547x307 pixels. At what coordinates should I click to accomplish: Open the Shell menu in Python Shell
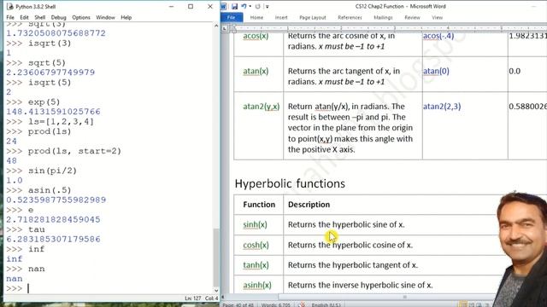[x=40, y=17]
